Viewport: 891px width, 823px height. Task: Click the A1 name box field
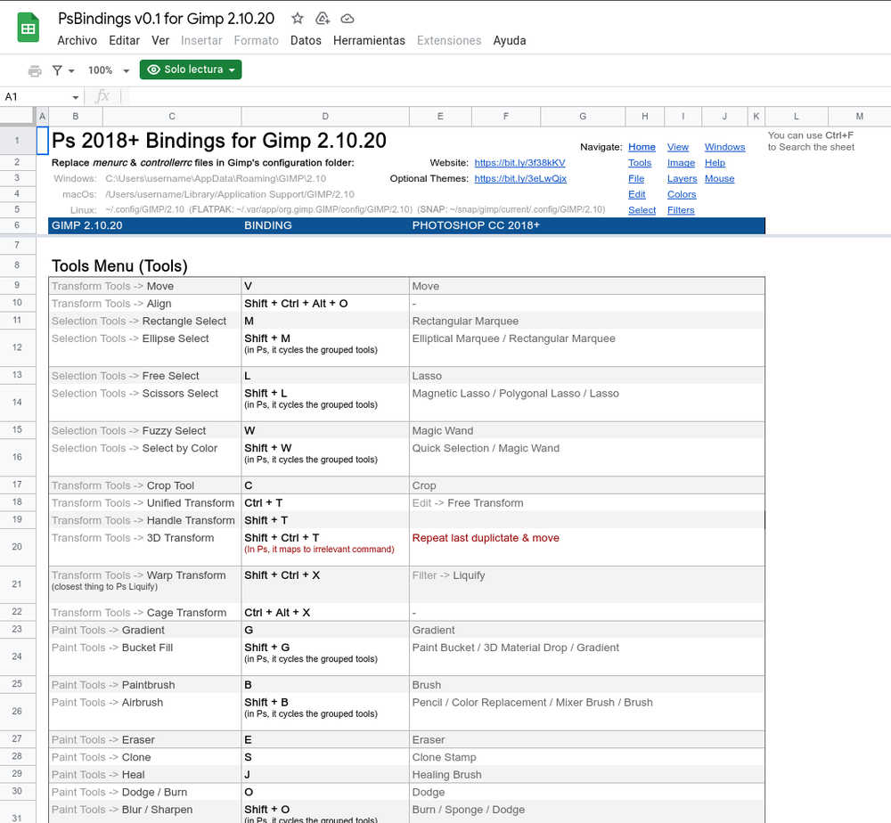coord(37,96)
